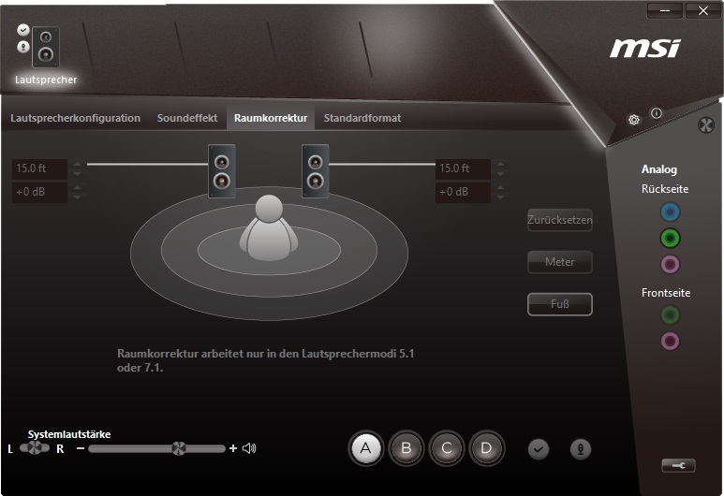Increase right speaker gain +0 dB
Viewport: 724px width, 496px height.
coord(500,187)
